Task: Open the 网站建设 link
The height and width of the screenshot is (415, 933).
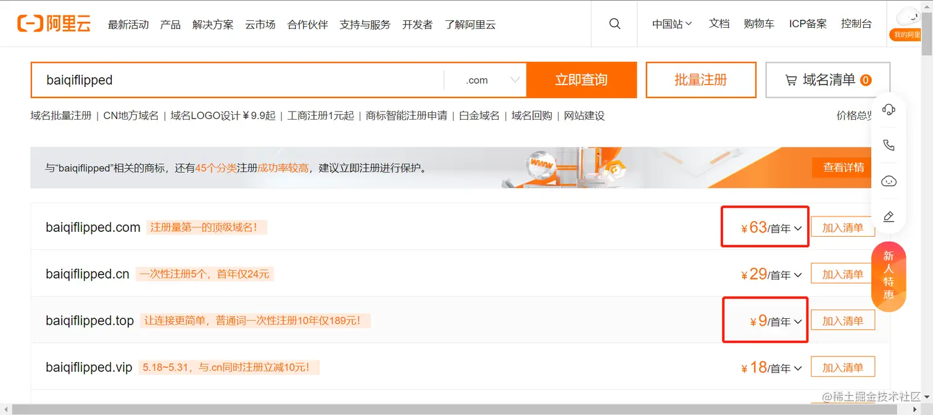Action: [584, 115]
